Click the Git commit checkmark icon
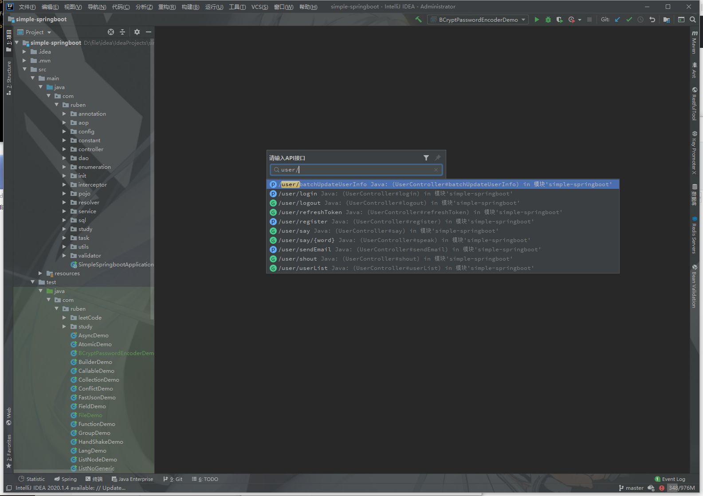Screen dimensions: 703x496 click(629, 20)
